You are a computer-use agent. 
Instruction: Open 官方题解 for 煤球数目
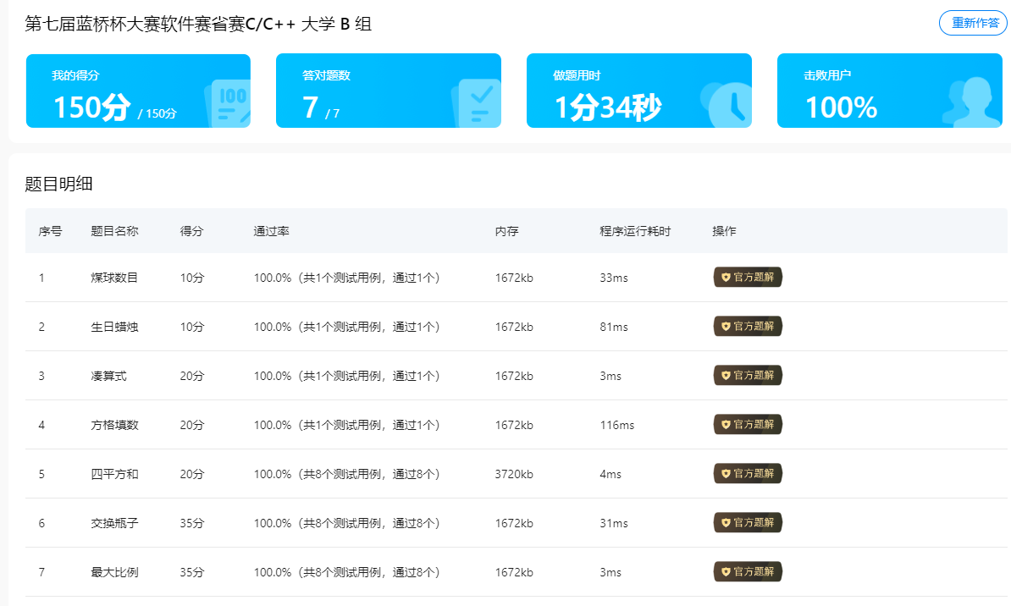[x=748, y=278]
